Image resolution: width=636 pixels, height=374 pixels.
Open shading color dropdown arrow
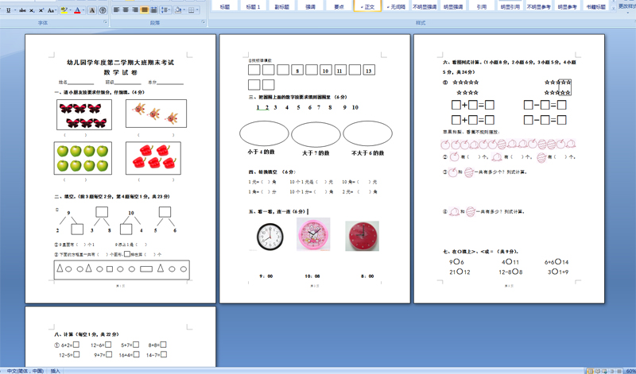[184, 10]
